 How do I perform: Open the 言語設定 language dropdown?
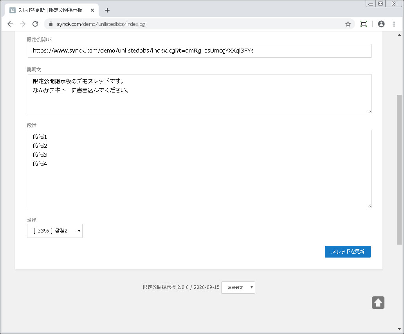pyautogui.click(x=238, y=287)
